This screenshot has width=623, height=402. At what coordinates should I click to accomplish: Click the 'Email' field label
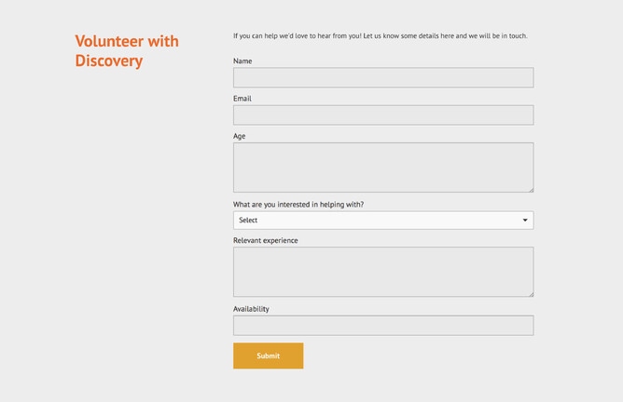tap(242, 99)
